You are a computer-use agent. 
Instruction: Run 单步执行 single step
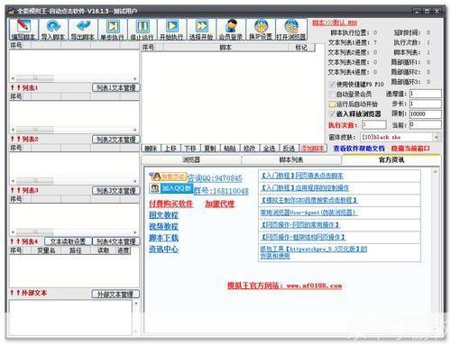click(x=113, y=29)
